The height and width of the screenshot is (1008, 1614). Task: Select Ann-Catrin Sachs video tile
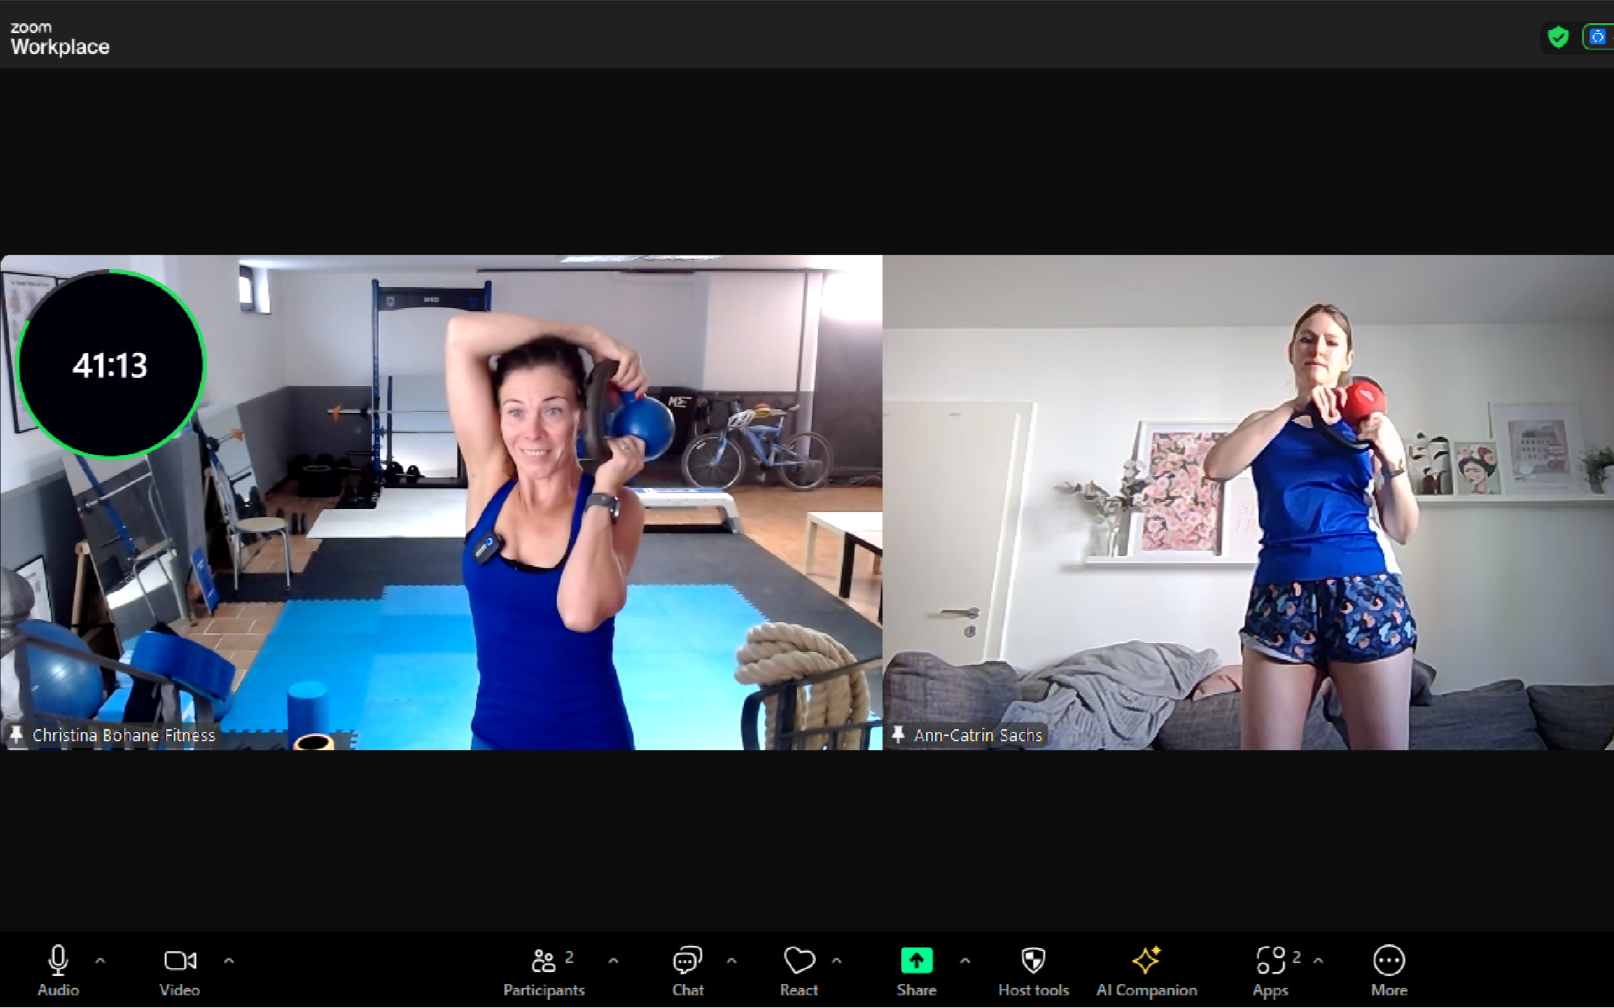tap(1247, 502)
